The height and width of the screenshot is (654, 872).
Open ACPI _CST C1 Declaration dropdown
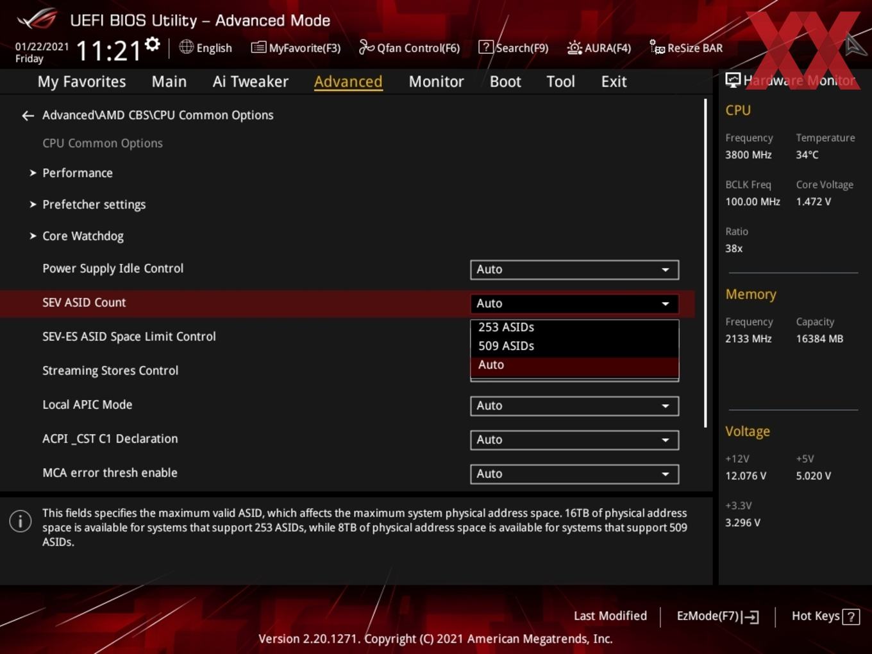(x=574, y=440)
